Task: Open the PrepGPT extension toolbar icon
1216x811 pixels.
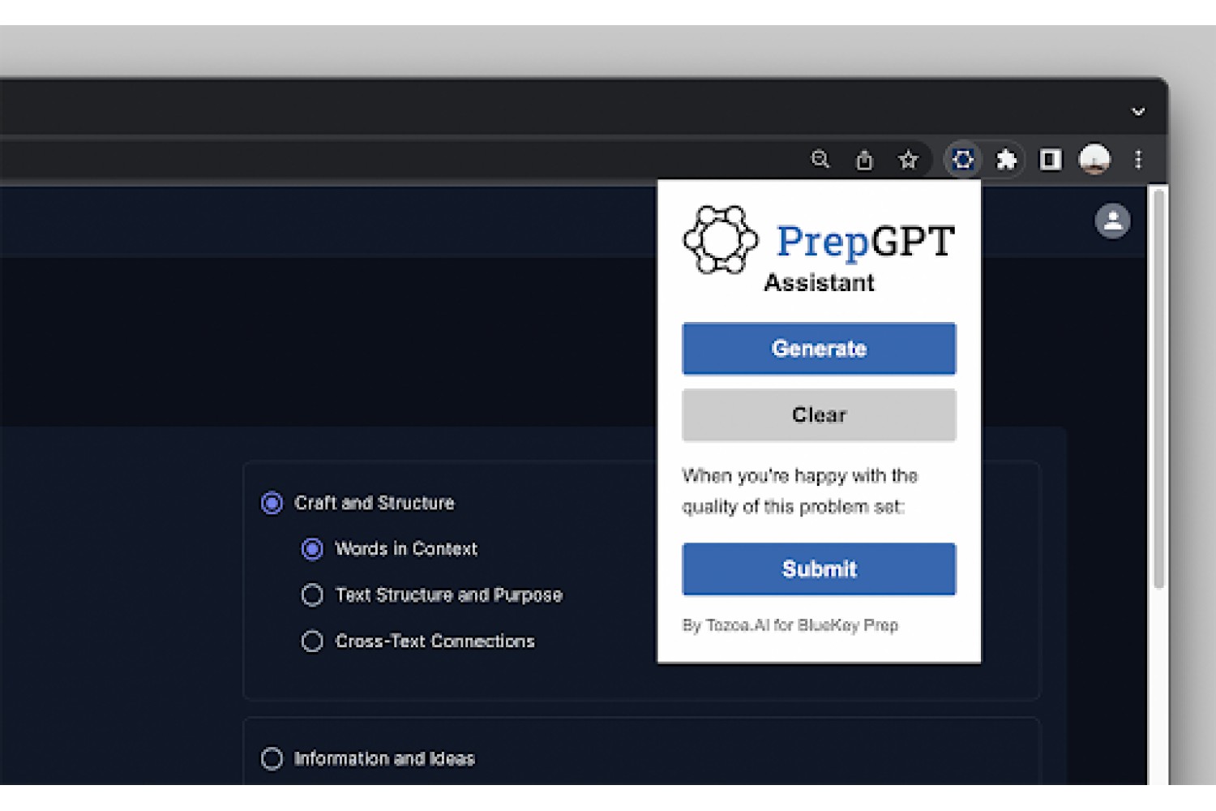Action: point(963,160)
